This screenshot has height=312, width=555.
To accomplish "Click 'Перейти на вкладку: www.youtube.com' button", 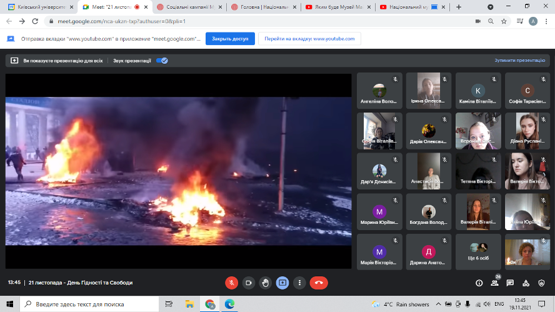I will (x=309, y=38).
